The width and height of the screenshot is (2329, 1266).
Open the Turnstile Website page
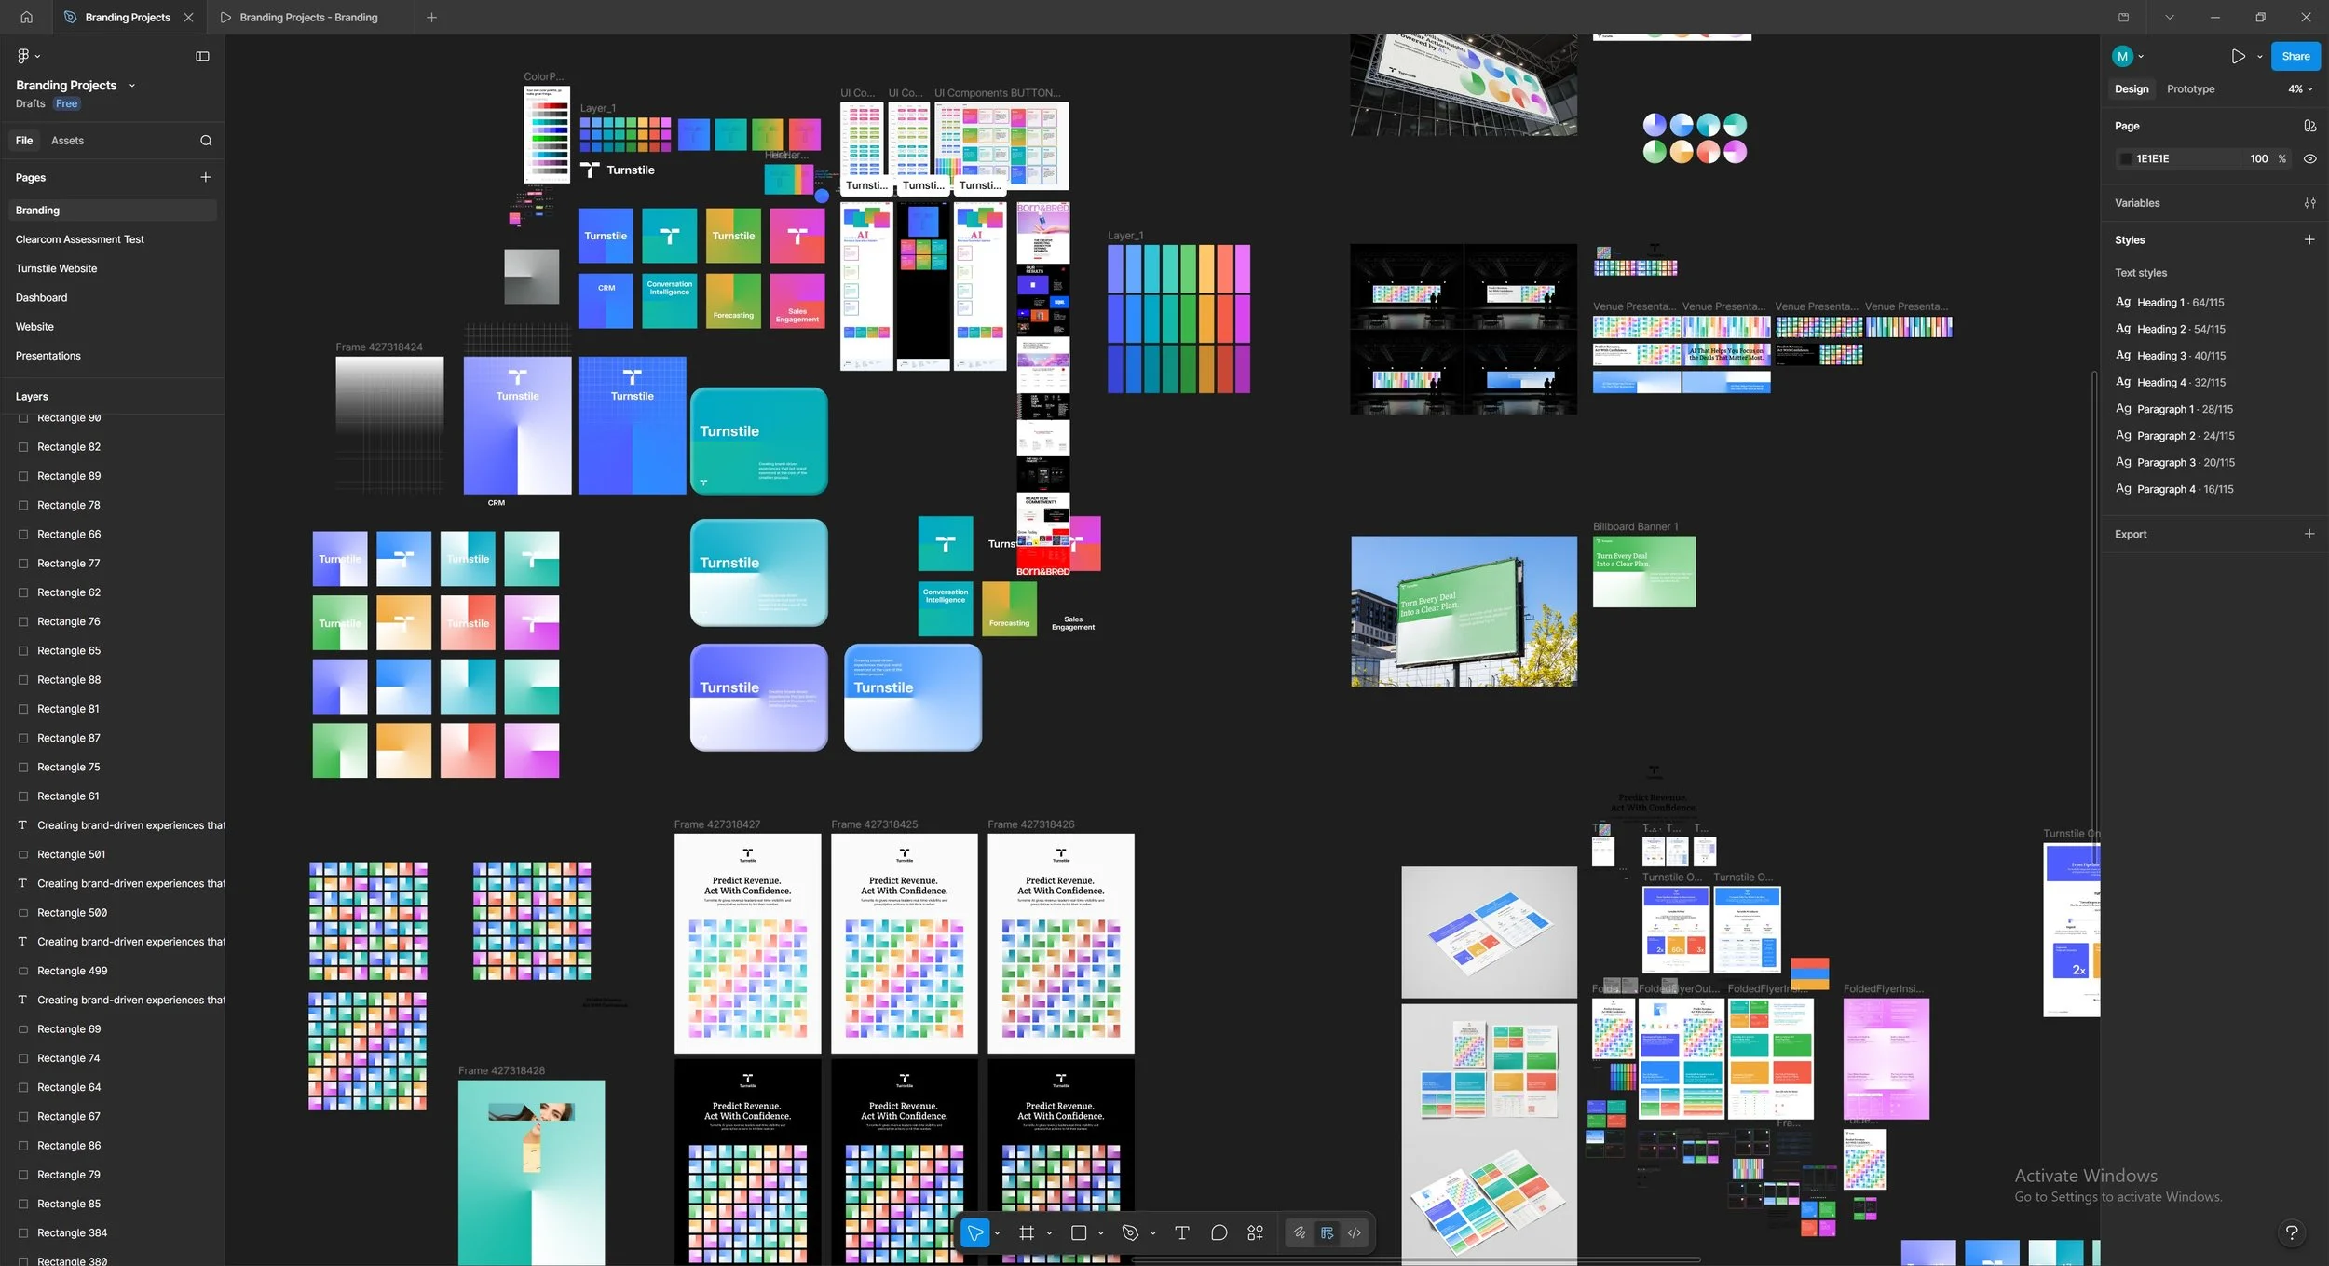click(56, 268)
